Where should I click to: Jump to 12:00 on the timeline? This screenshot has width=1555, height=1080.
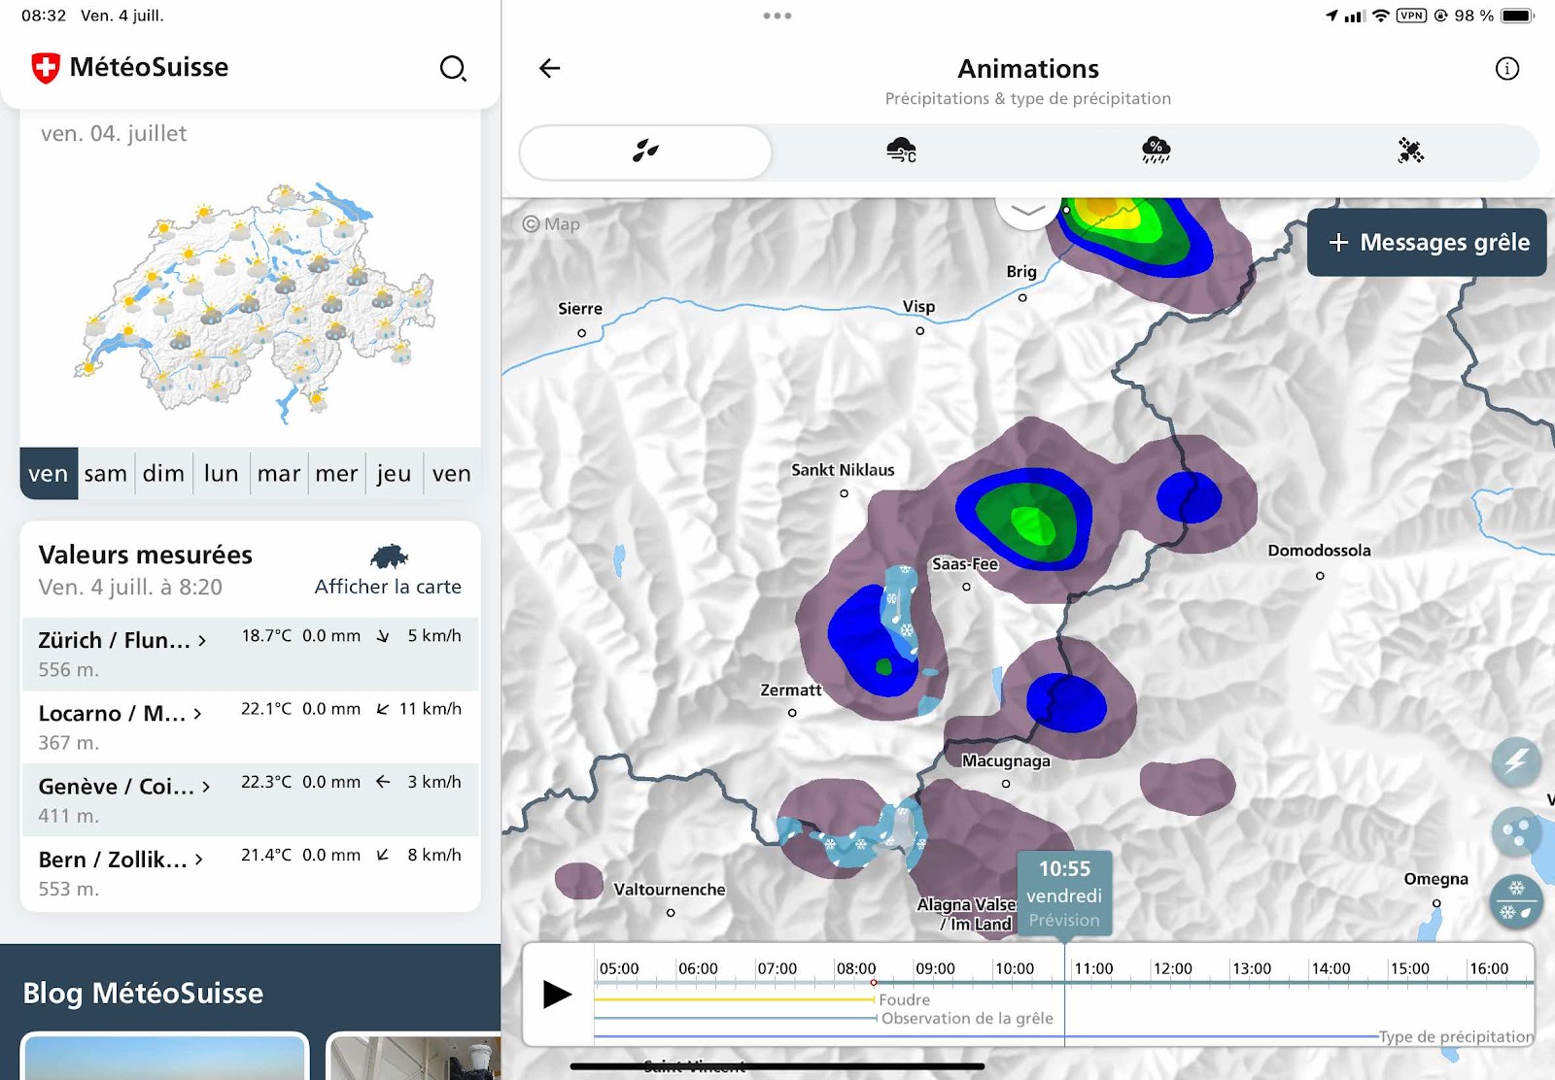point(1172,968)
